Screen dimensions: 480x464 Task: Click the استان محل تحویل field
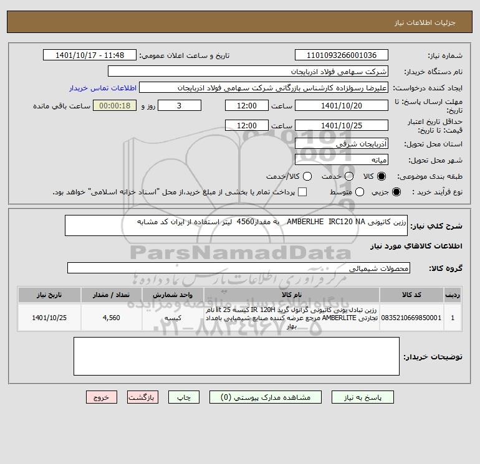(342, 143)
